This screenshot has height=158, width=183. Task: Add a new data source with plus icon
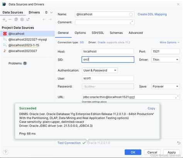4,19
